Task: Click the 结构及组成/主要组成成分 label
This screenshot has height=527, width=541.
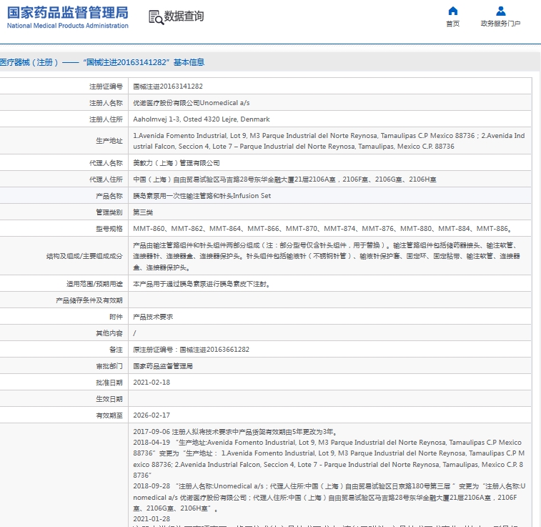Action: (x=84, y=256)
